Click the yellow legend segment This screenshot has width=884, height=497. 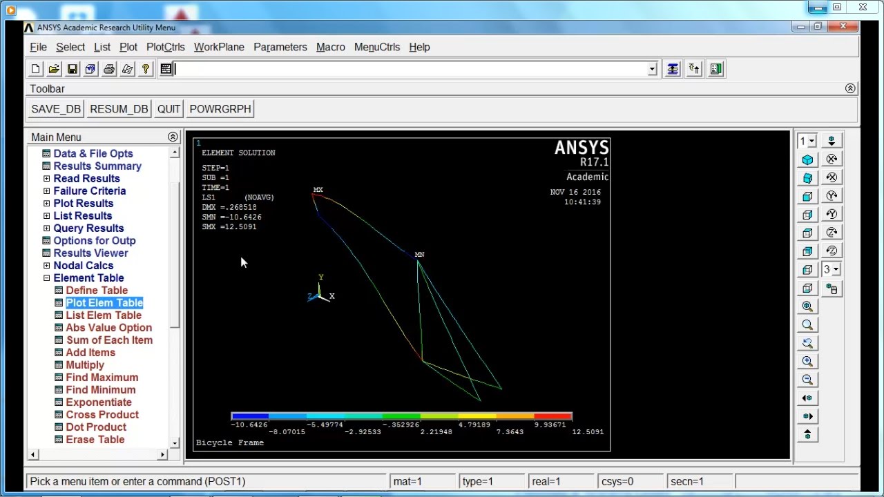pyautogui.click(x=477, y=416)
